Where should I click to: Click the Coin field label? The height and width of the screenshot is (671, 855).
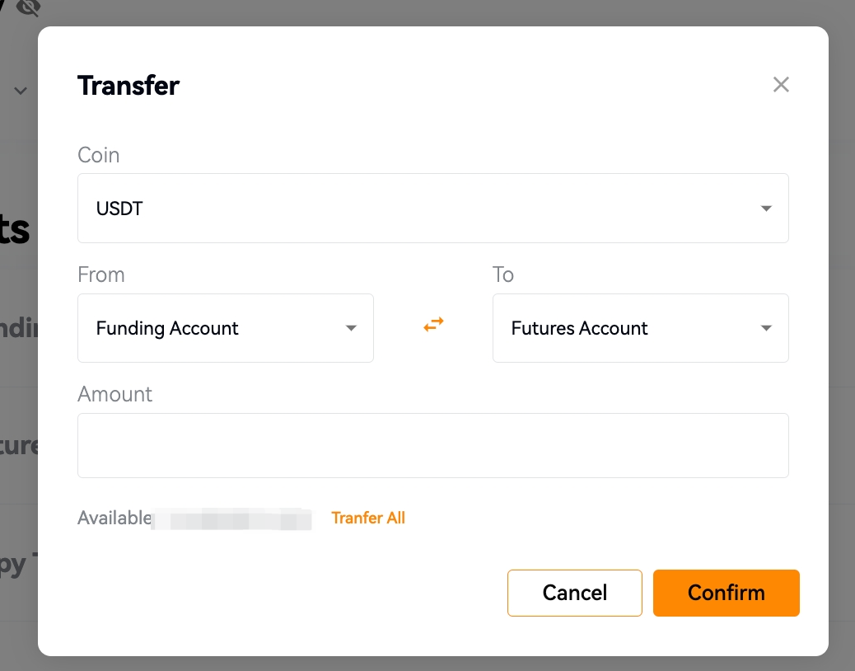(99, 155)
